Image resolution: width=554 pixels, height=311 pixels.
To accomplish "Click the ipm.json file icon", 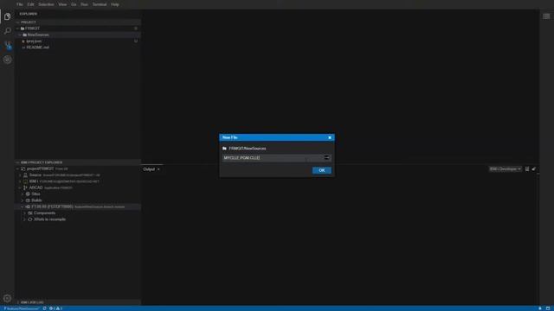I will coord(23,41).
